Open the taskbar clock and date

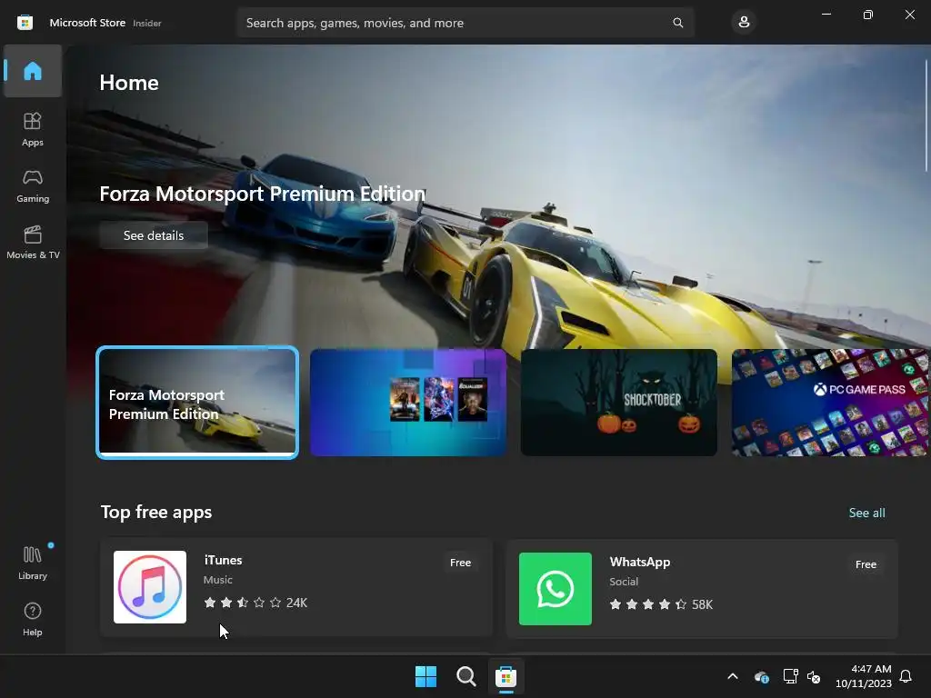pos(864,676)
